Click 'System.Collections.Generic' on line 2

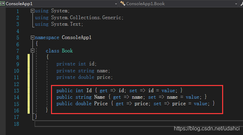(86, 17)
